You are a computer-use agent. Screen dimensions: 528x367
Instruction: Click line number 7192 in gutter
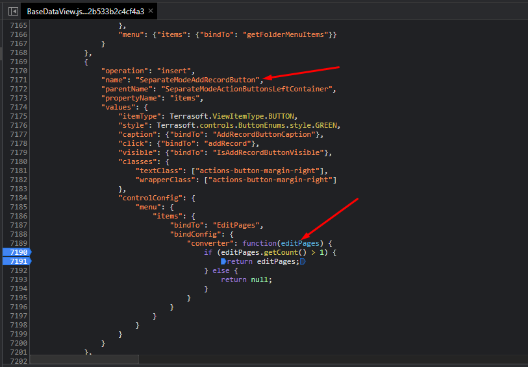[x=19, y=270]
